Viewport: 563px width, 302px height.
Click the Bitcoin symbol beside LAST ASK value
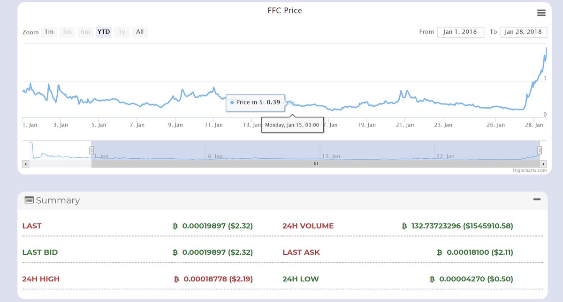440,252
